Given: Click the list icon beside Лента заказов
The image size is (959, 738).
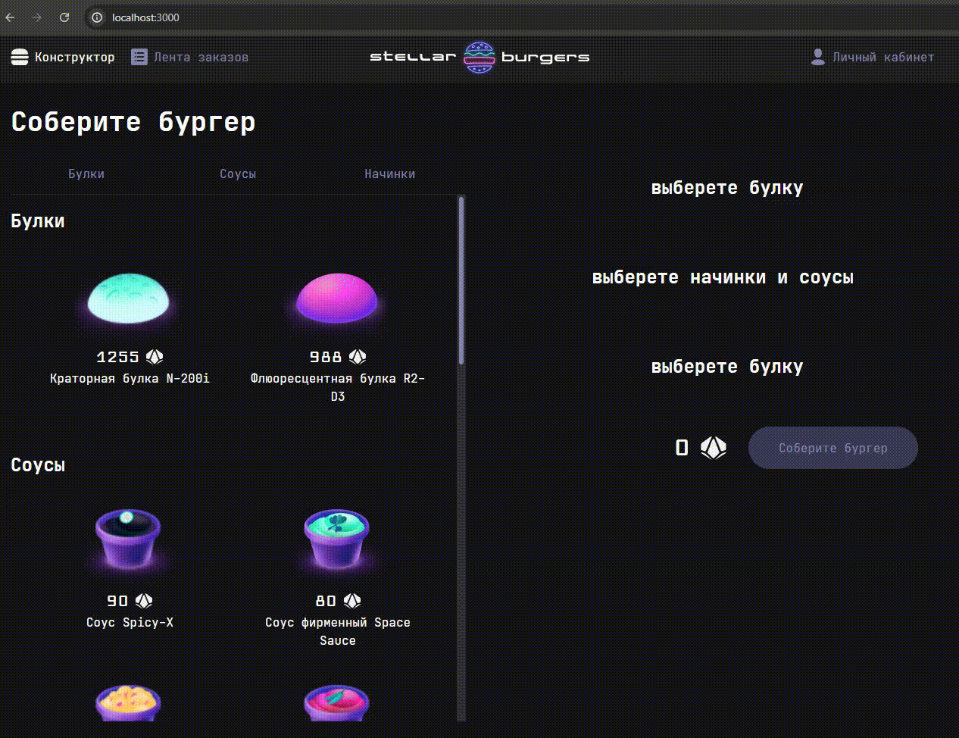Looking at the screenshot, I should click(x=139, y=57).
